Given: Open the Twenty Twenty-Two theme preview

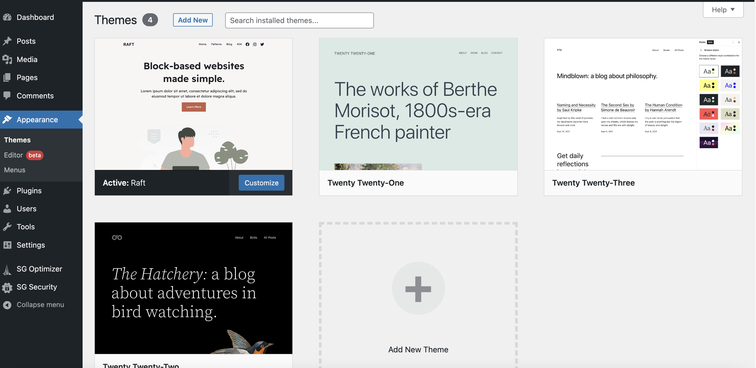Looking at the screenshot, I should point(193,288).
